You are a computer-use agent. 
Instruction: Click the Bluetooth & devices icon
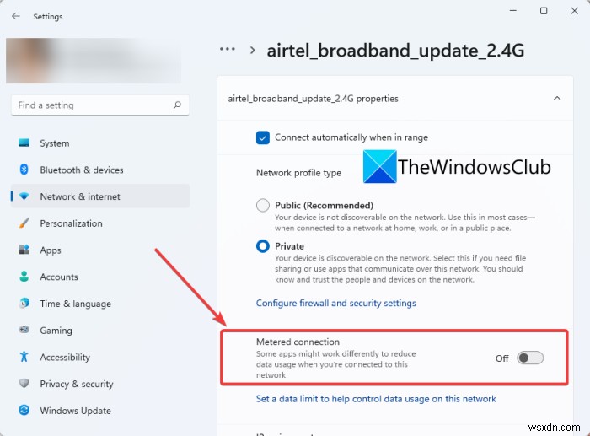[24, 170]
